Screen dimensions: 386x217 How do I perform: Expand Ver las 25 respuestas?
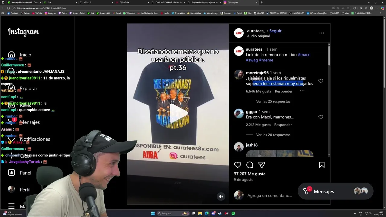pos(273,102)
